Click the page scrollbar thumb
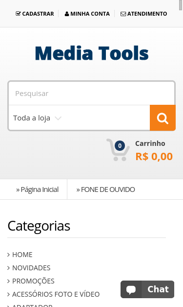The height and width of the screenshot is (307, 183). click(181, 5)
